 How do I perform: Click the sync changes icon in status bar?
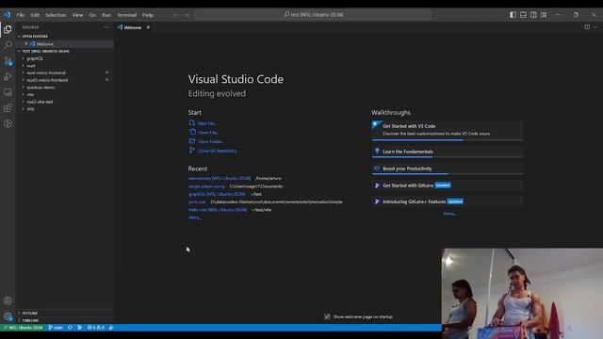point(70,328)
